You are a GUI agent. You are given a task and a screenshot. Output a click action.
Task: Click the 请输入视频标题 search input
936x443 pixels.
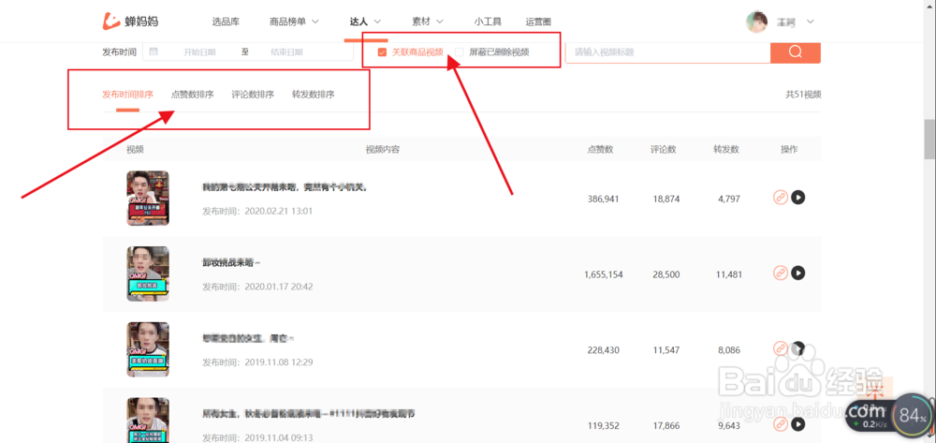coord(668,52)
